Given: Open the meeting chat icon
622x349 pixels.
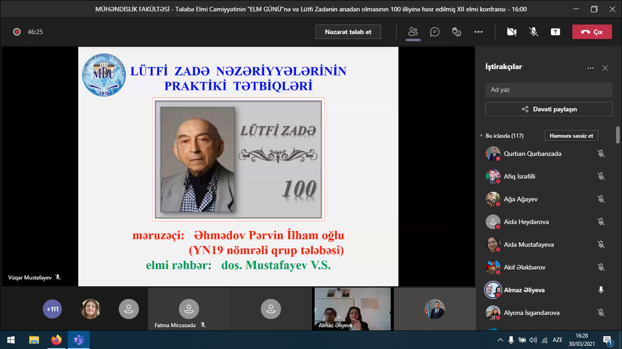Looking at the screenshot, I should 435,32.
